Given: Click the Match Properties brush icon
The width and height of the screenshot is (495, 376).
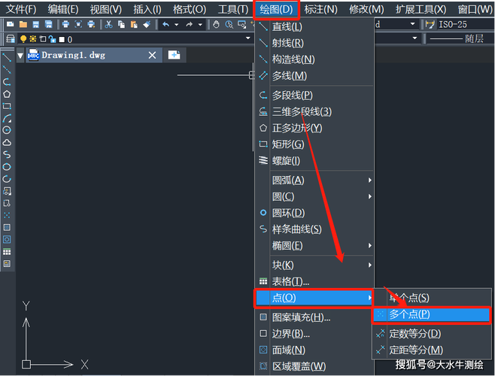Looking at the screenshot, I should [147, 24].
